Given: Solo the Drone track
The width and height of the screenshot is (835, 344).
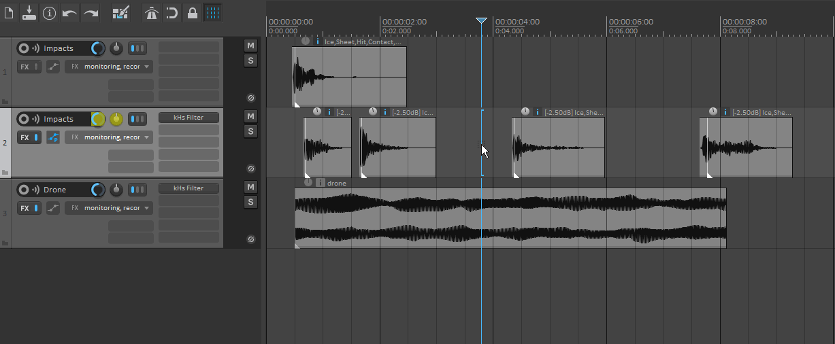Looking at the screenshot, I should (250, 202).
